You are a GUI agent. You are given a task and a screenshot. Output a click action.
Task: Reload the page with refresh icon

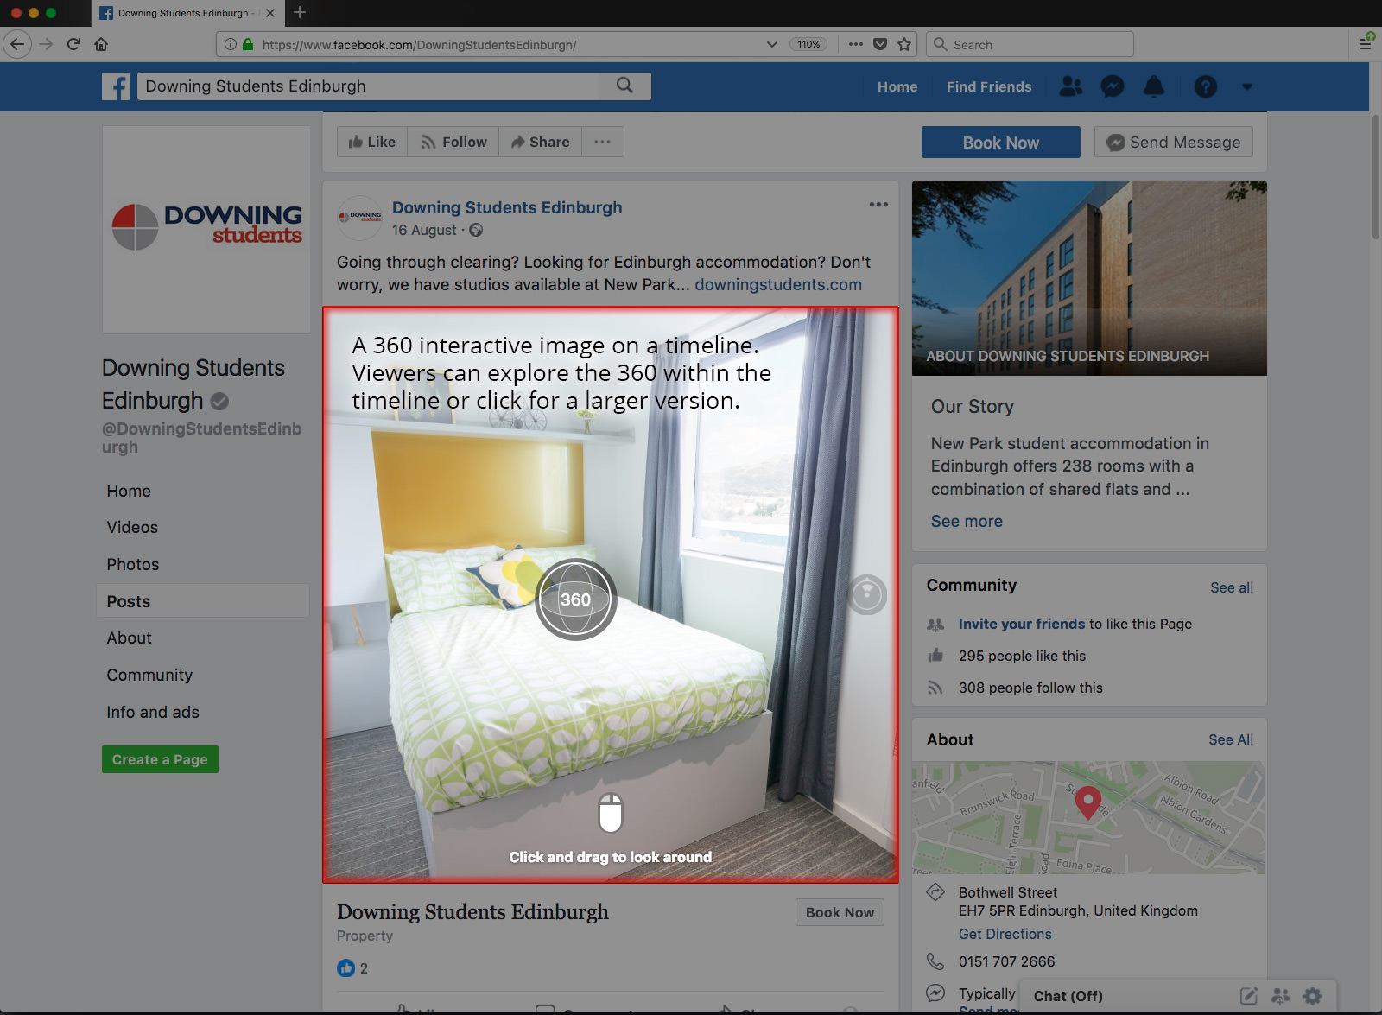pos(73,44)
